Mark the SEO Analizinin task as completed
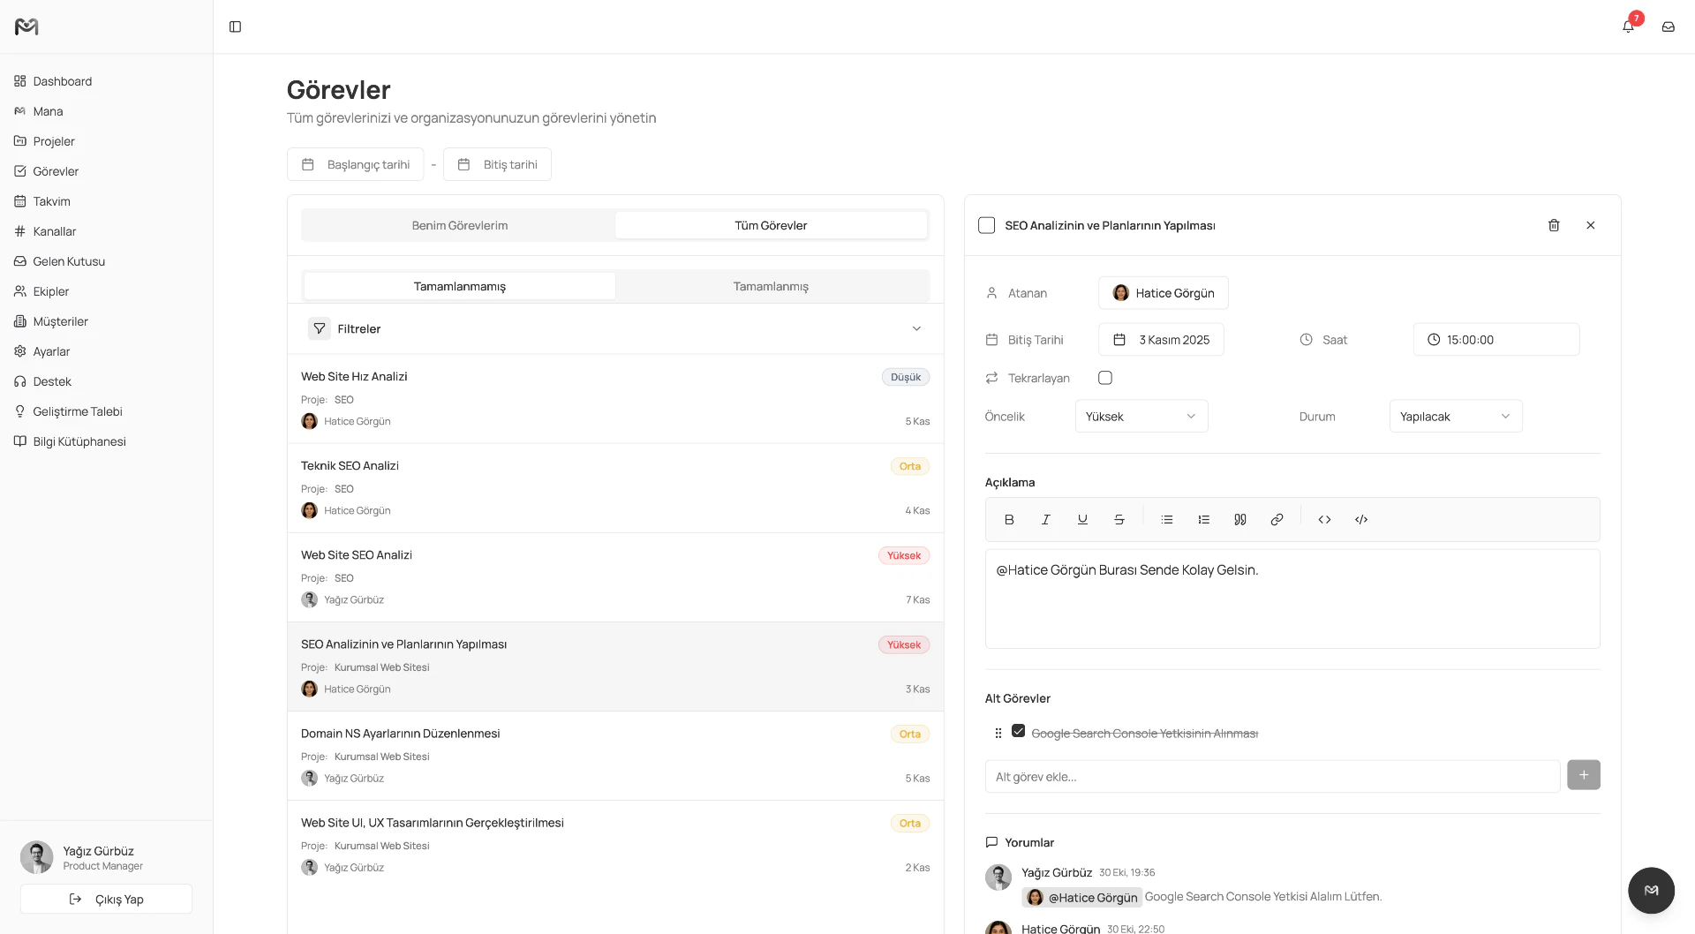Viewport: 1695px width, 934px height. (x=986, y=225)
